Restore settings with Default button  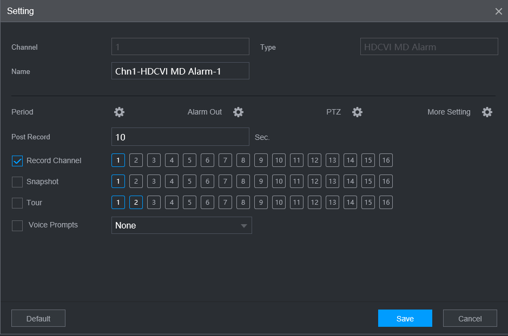point(38,319)
